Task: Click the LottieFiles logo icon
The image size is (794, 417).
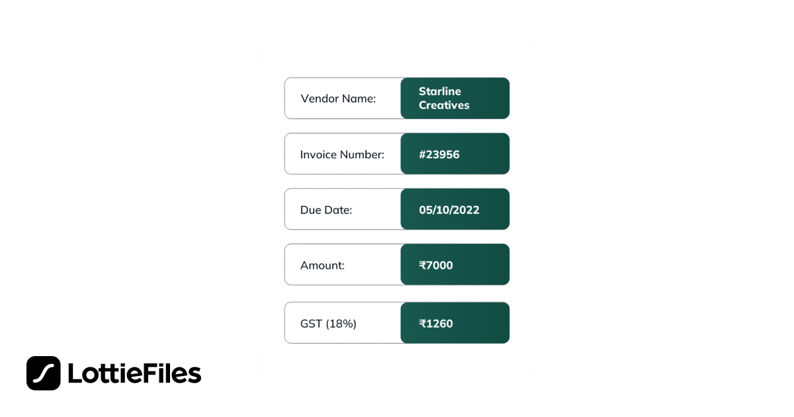Action: tap(44, 373)
